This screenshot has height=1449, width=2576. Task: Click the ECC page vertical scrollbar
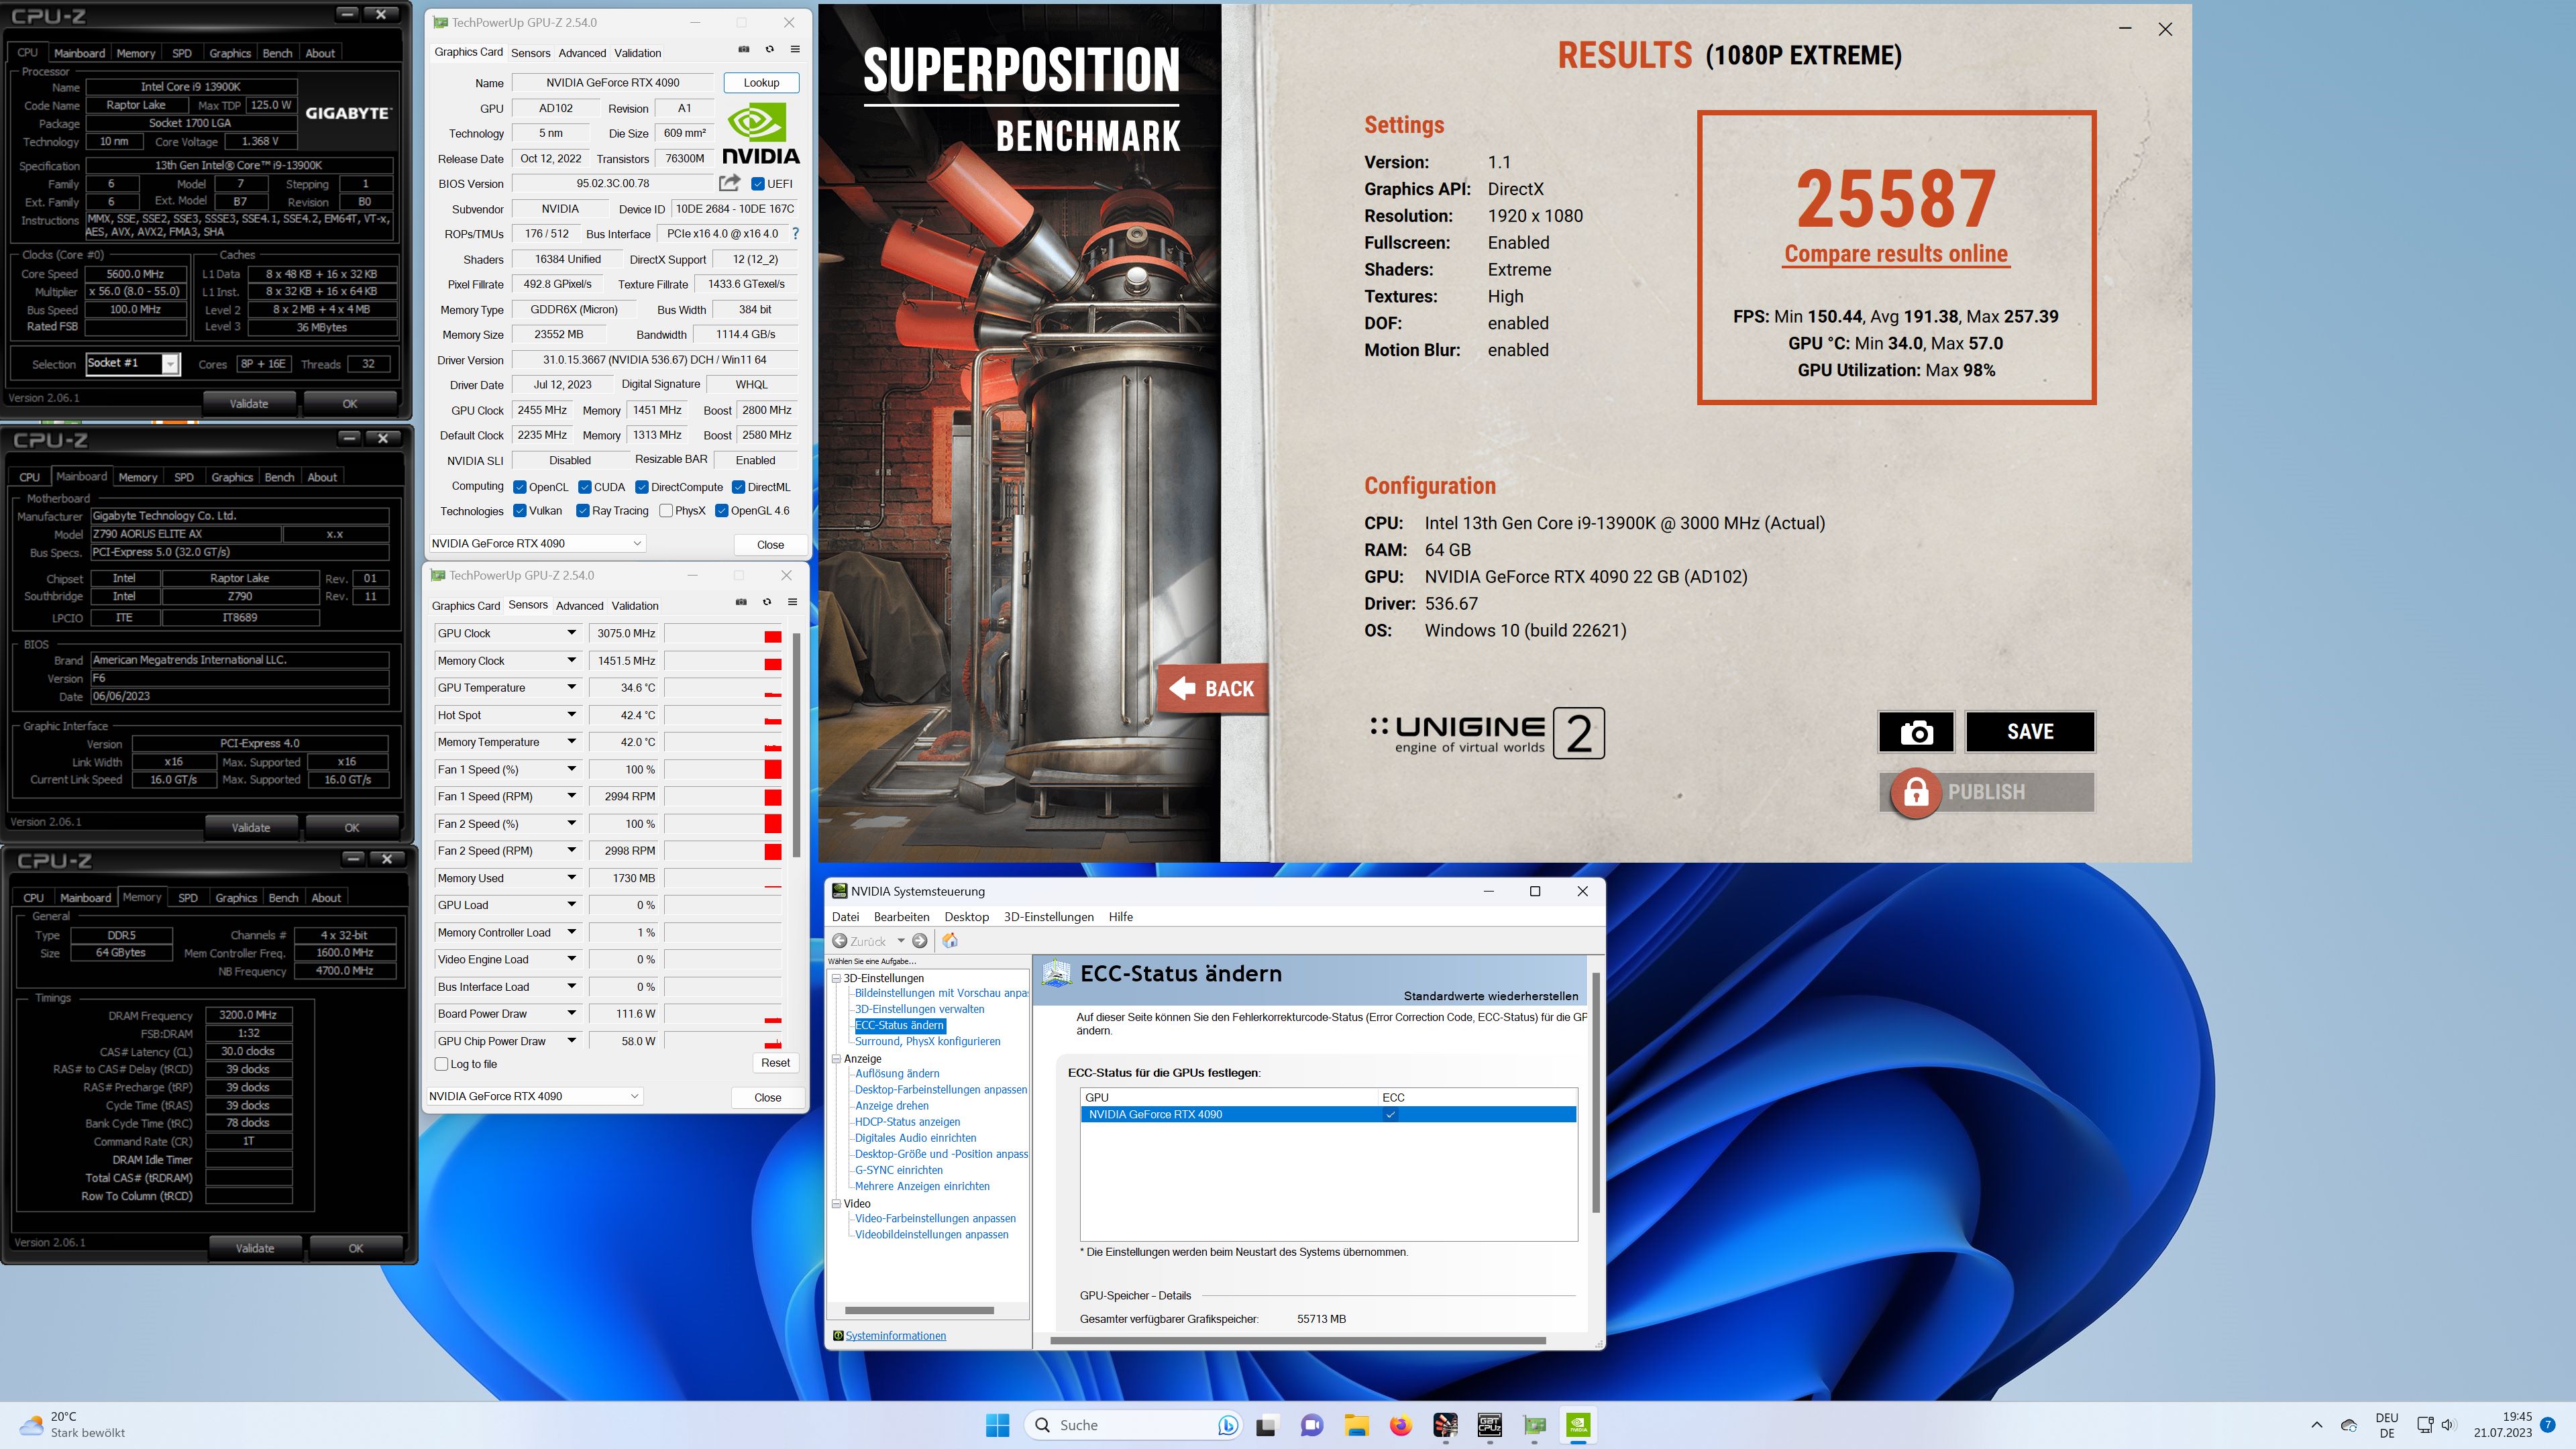tap(1595, 1093)
